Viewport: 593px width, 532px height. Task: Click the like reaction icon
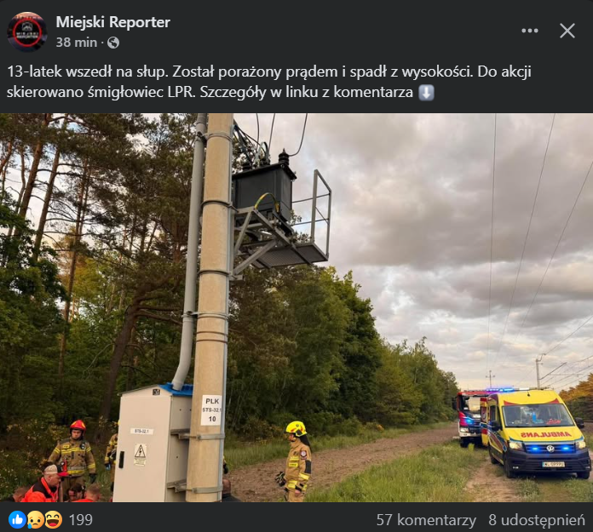17,519
